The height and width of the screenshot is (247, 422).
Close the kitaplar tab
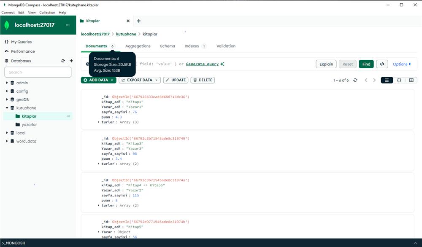click(128, 21)
